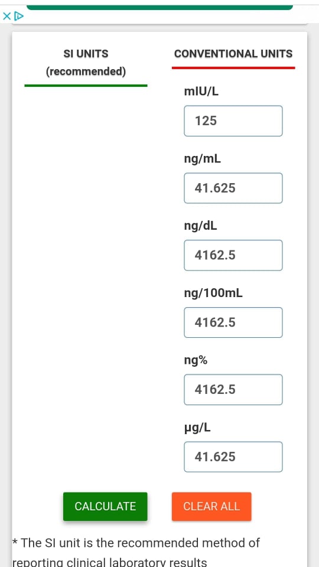The width and height of the screenshot is (319, 567).
Task: Tap the µg/L input field
Action: 233,457
